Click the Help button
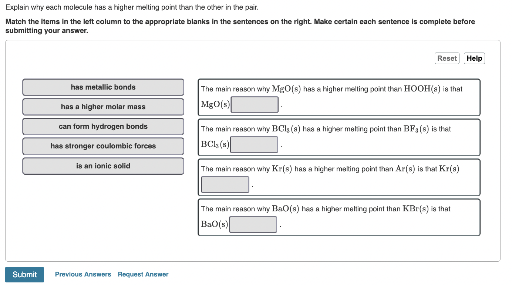512x285 pixels. (x=474, y=58)
